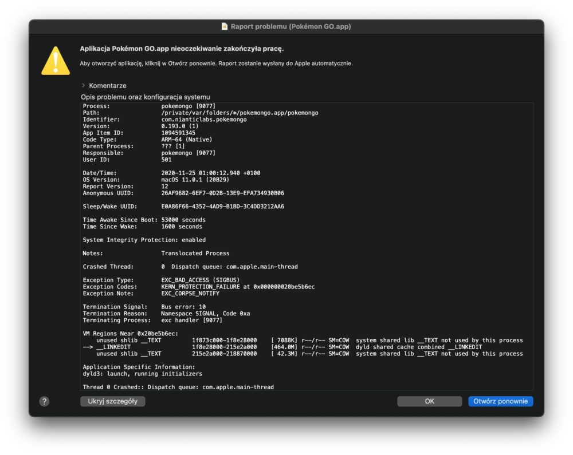
Task: Click the document icon in the title bar
Action: pos(225,26)
